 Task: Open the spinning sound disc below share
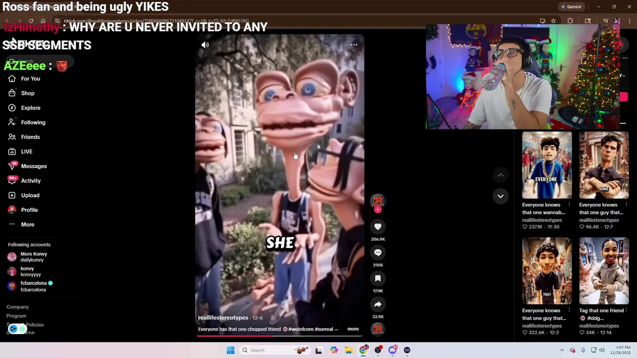click(x=378, y=329)
